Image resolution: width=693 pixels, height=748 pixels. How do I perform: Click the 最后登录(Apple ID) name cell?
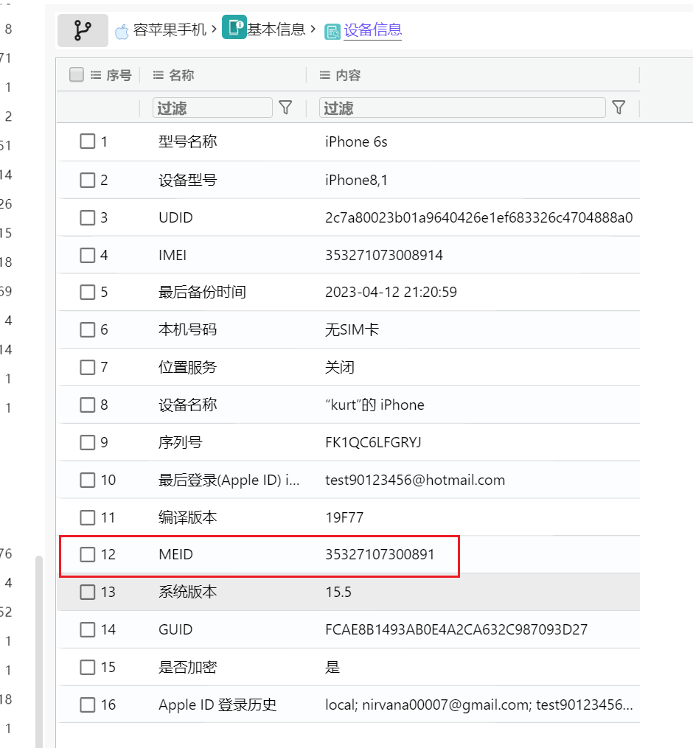[x=229, y=480]
